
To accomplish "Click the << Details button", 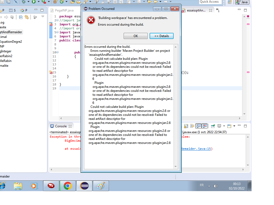I will pos(162,36).
